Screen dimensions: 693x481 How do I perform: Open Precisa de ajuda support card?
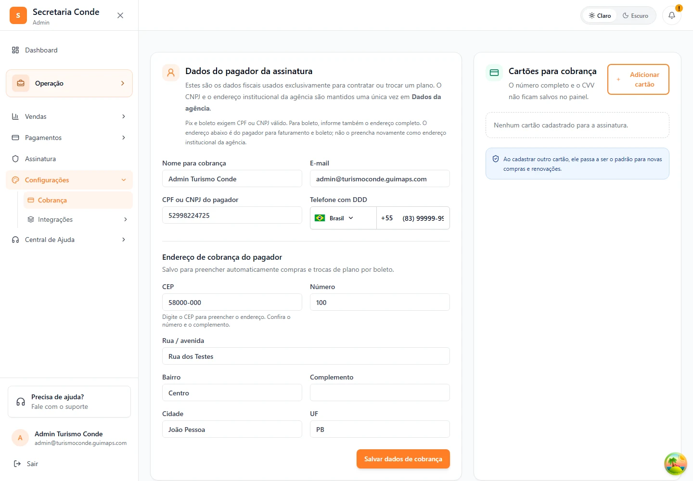[x=69, y=402]
